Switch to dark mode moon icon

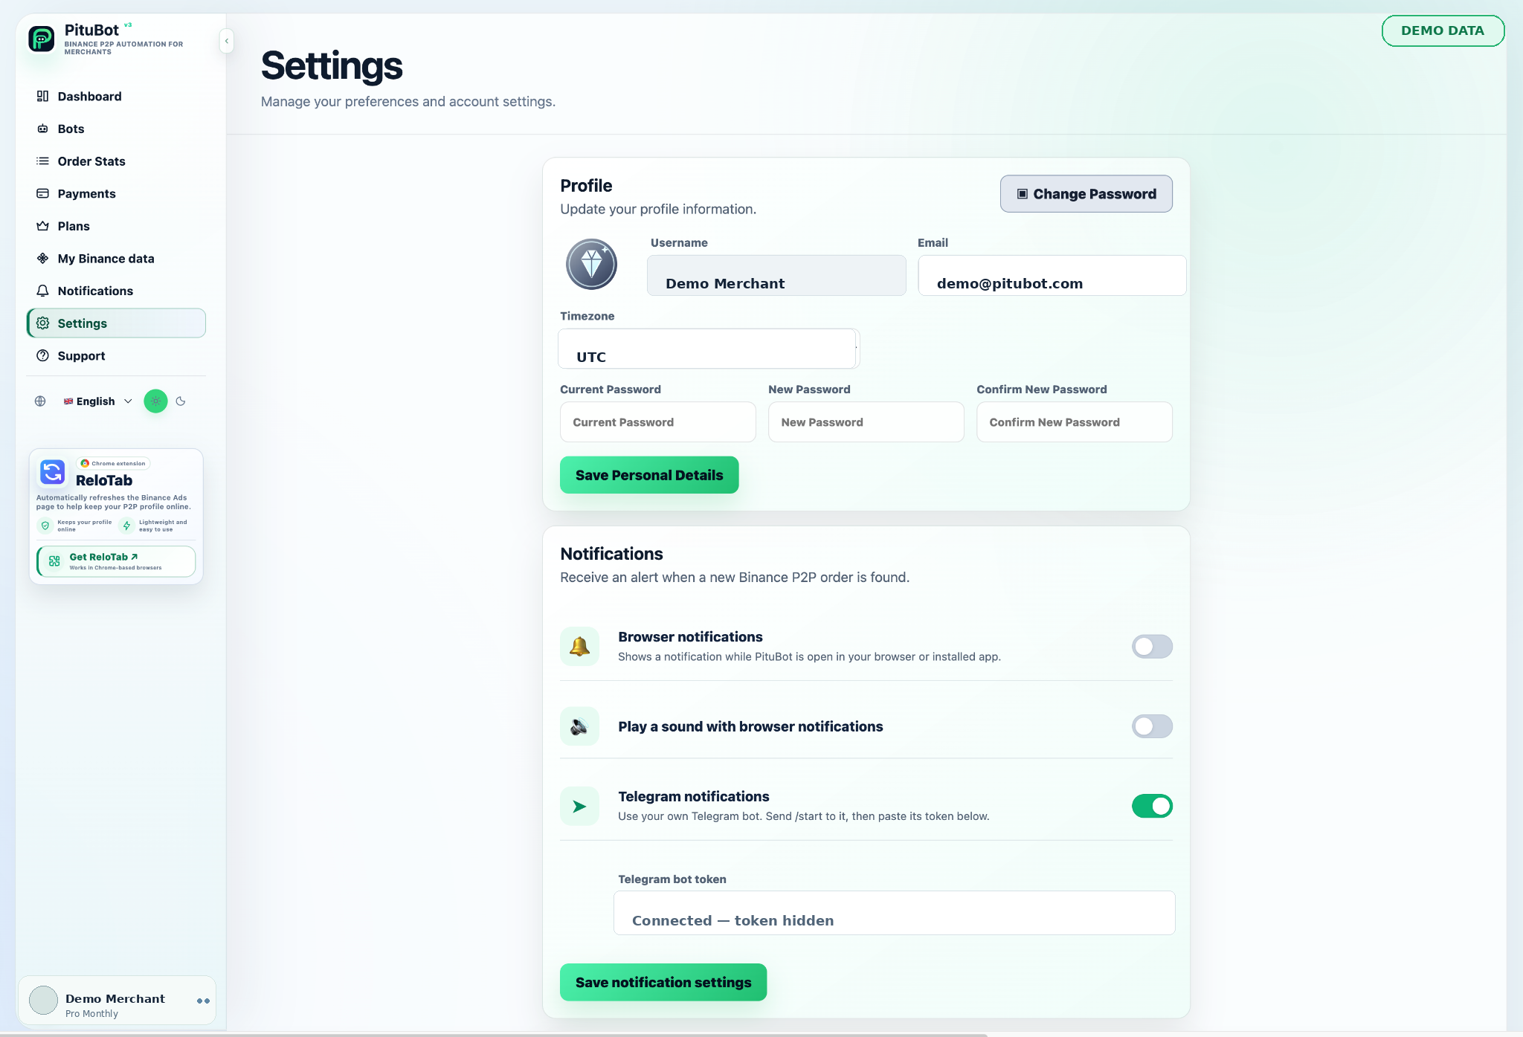[181, 401]
